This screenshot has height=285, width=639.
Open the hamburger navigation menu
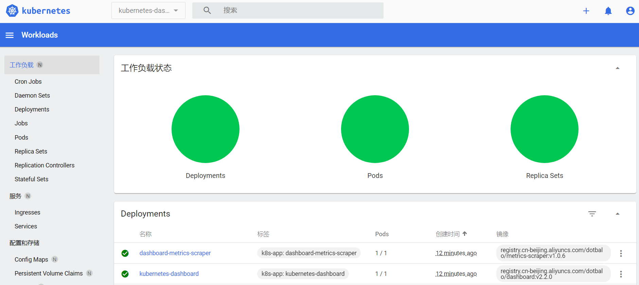(x=10, y=35)
